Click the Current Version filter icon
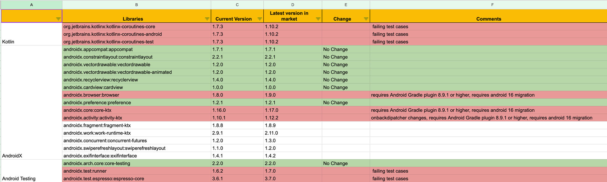This screenshot has height=182, width=607. 259,19
